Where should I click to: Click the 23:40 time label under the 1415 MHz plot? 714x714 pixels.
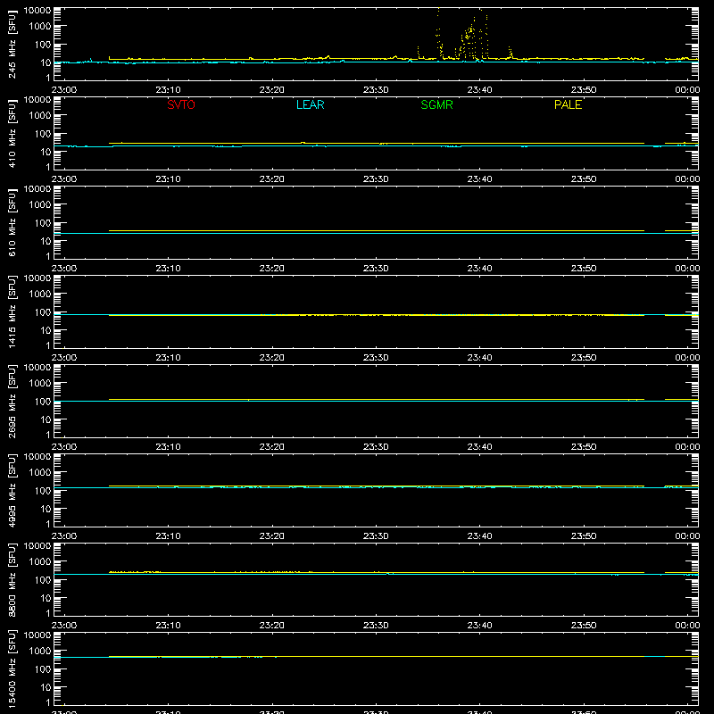(479, 358)
